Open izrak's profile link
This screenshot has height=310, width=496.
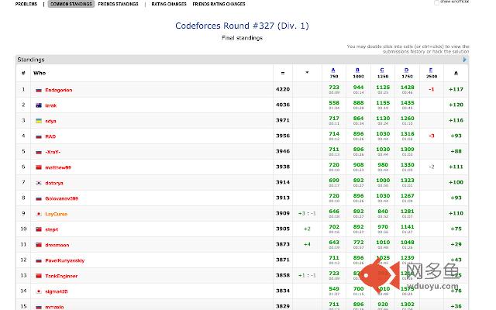point(51,105)
